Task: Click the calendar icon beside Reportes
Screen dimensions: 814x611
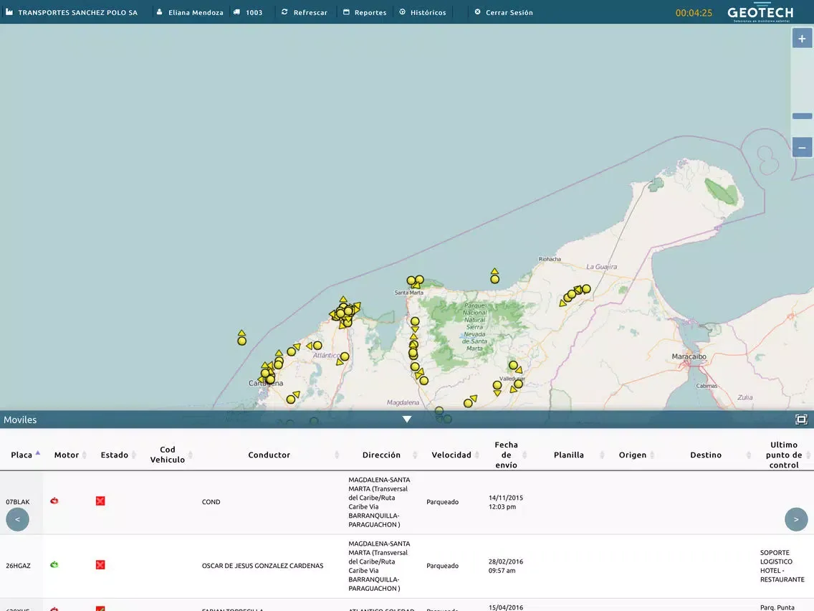Action: (x=346, y=12)
